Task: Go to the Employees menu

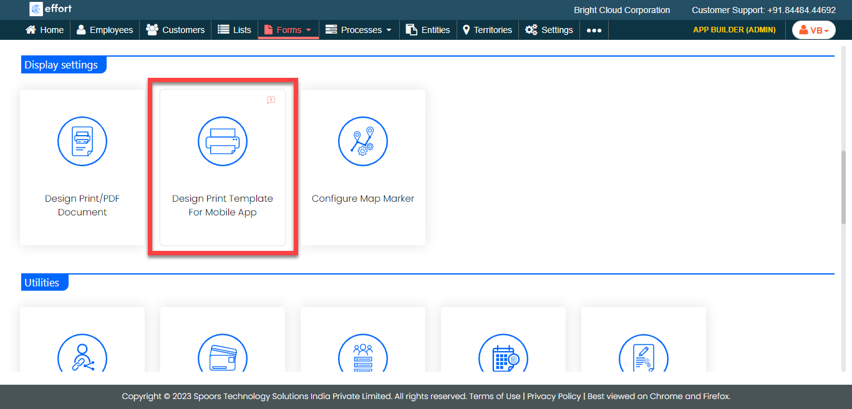Action: 105,30
